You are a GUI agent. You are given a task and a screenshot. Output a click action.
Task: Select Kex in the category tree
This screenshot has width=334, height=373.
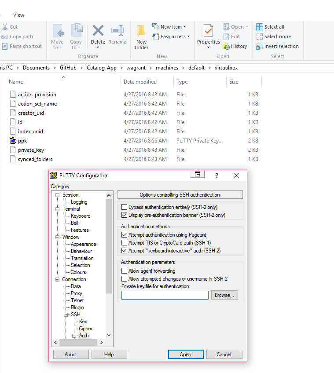pos(83,322)
